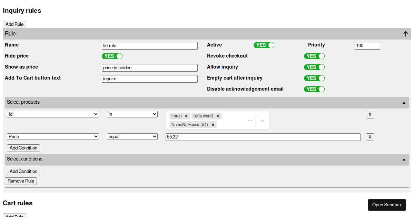Screen dimensions: 414x217
Task: Click the Add Rule button under Inquiry rules
Action: click(x=14, y=24)
